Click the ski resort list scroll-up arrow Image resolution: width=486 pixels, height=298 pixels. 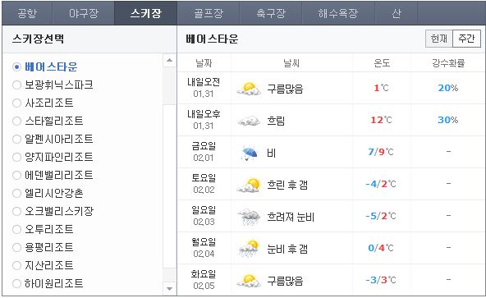pyautogui.click(x=169, y=61)
